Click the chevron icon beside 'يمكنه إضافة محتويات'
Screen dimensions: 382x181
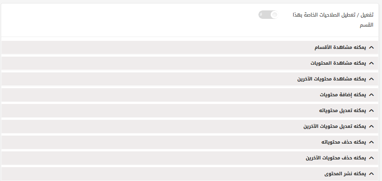371,95
